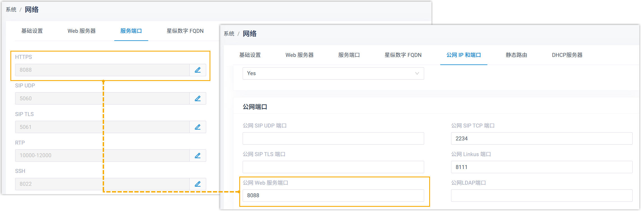Switch to the 静态路由 tab
The width and height of the screenshot is (641, 211).
click(x=516, y=55)
